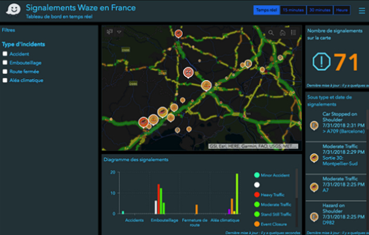
Task: Click the octagonal alert icon beside 71
Action: click(321, 62)
